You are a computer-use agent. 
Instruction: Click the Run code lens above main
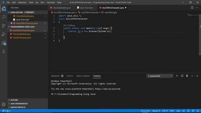point(65,25)
